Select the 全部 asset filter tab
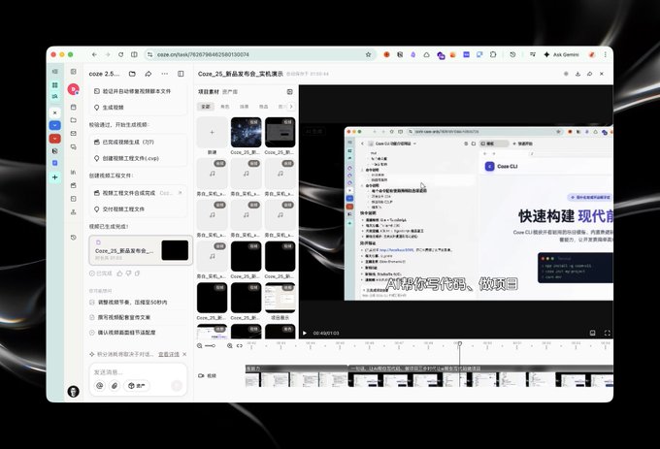 point(206,107)
